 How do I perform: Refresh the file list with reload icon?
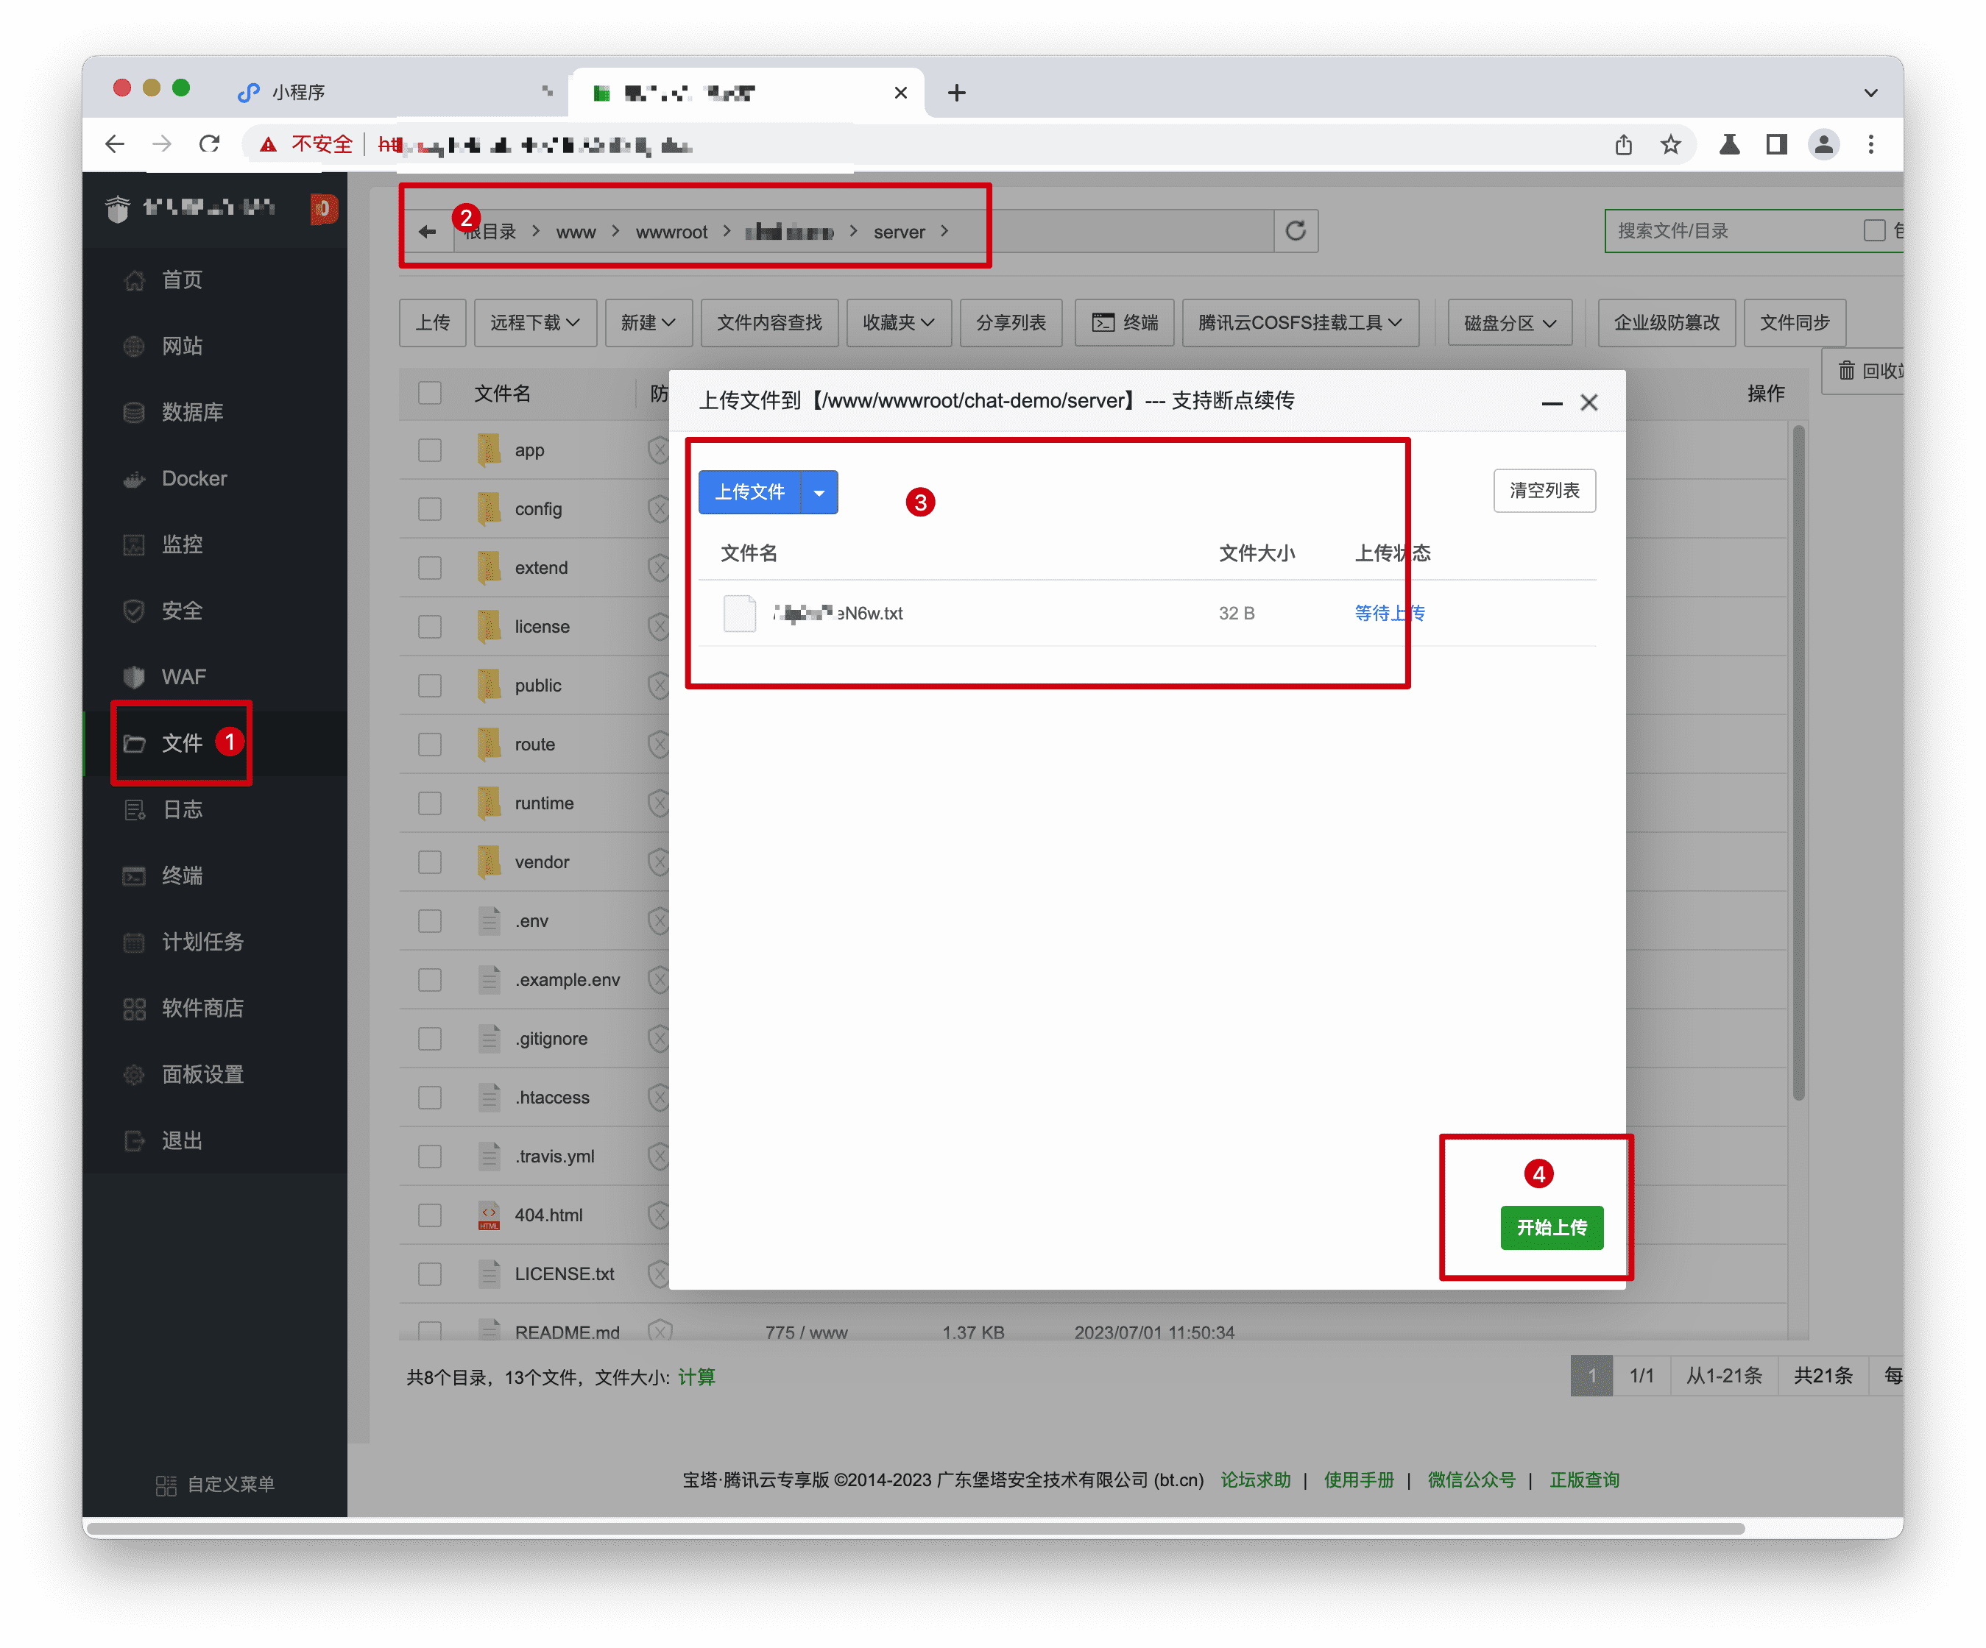(x=1296, y=230)
